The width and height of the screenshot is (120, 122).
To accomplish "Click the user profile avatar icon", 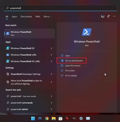I will point(103,16).
